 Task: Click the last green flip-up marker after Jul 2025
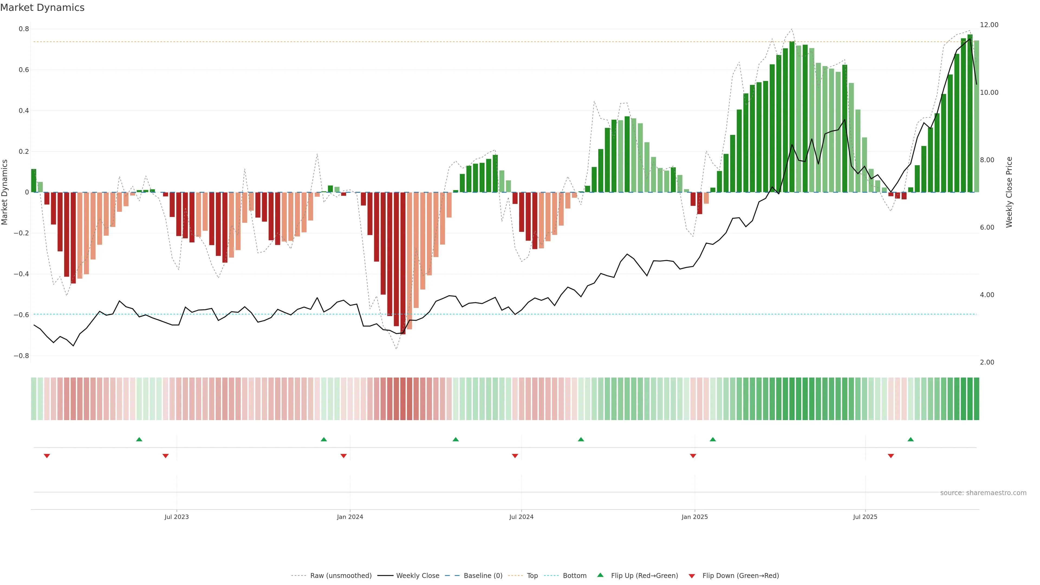[x=910, y=439]
